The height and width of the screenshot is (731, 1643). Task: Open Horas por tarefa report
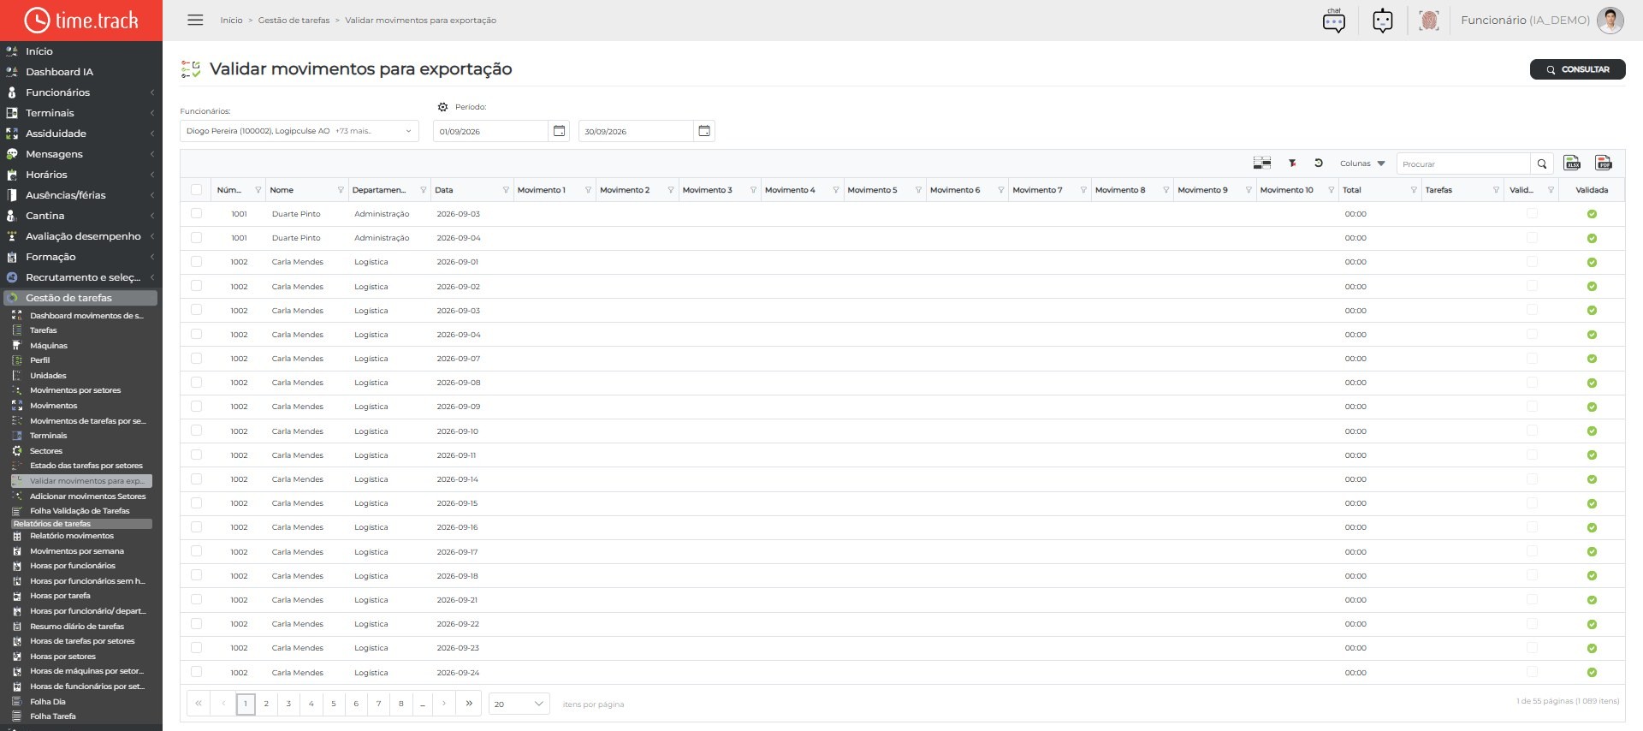pos(60,596)
